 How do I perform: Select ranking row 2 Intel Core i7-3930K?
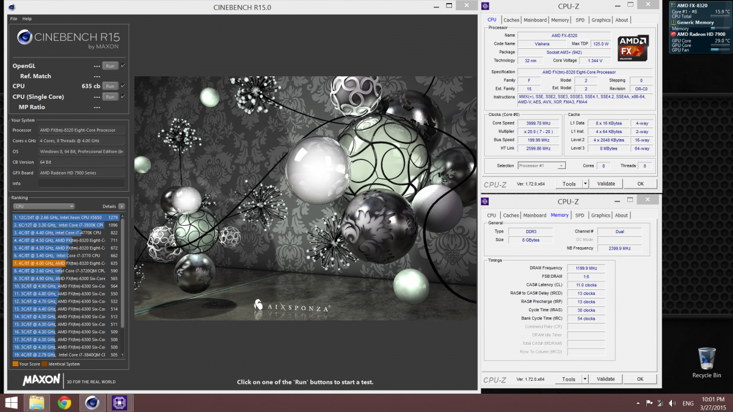point(66,225)
